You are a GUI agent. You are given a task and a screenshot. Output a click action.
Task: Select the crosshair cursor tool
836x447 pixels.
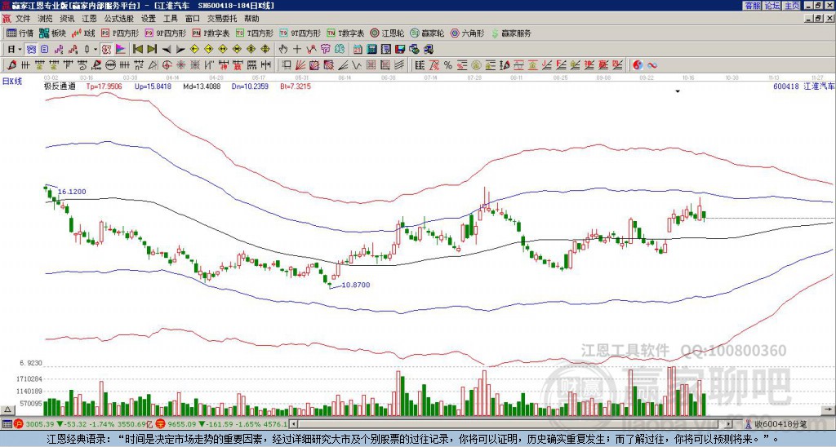297,50
